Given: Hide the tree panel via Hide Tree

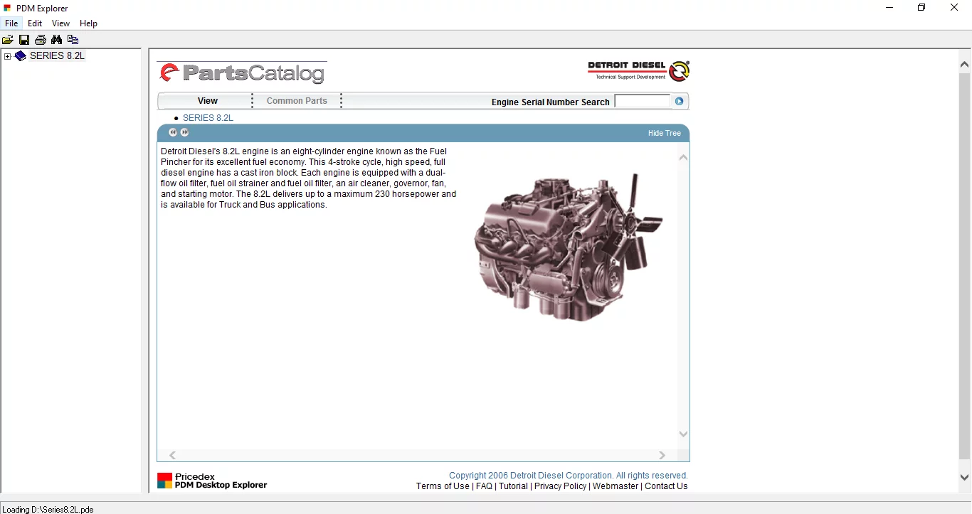Looking at the screenshot, I should [664, 133].
